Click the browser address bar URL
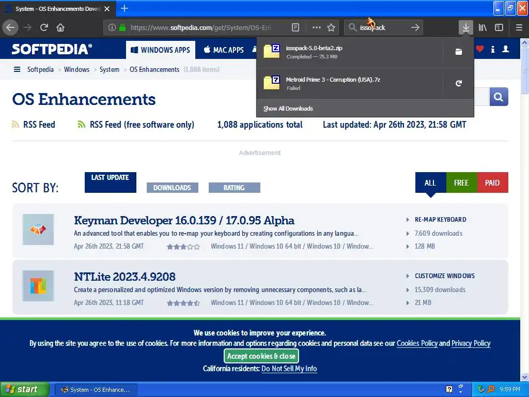Screen dimensions: 529x397 tap(201, 27)
